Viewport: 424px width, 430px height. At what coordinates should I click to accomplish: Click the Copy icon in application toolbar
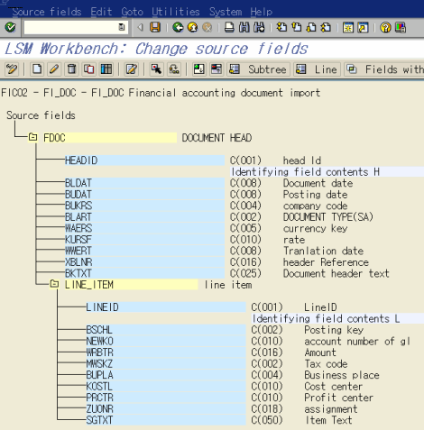(x=89, y=69)
